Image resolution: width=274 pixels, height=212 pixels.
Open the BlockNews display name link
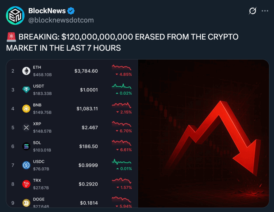(x=47, y=11)
